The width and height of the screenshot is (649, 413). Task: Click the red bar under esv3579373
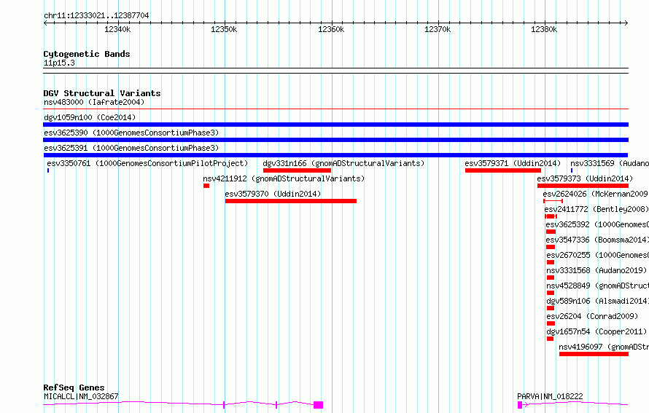[583, 186]
